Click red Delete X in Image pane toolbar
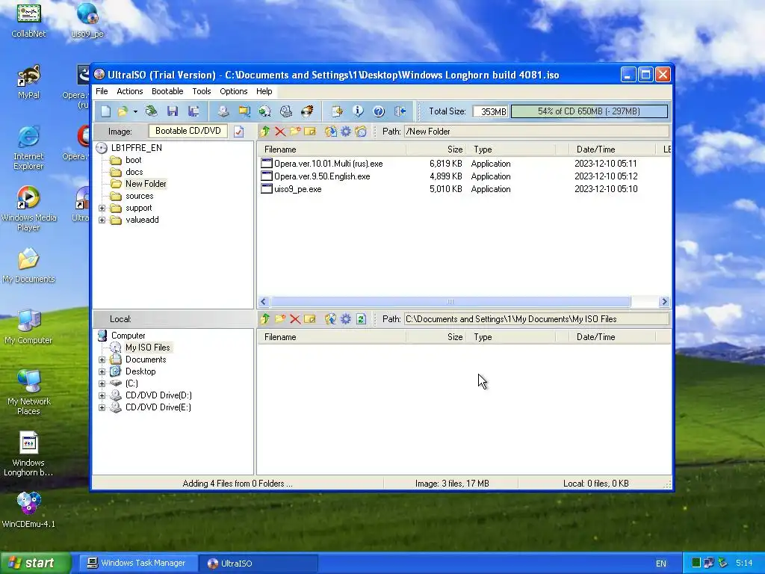This screenshot has width=765, height=574. pos(280,132)
